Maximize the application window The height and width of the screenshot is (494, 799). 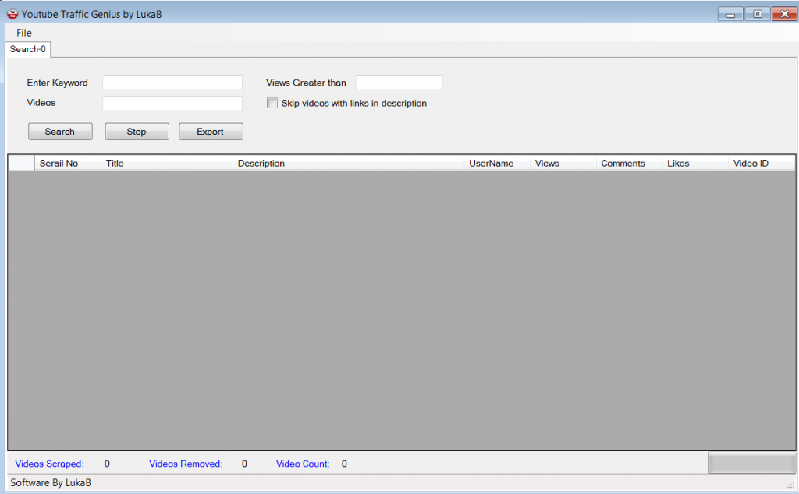(756, 14)
